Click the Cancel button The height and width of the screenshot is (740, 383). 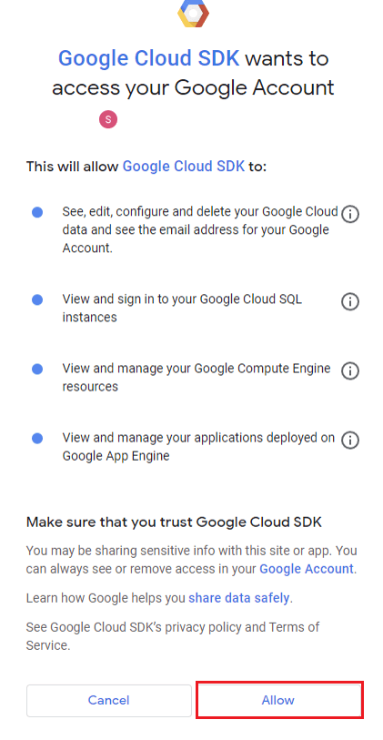coord(109,700)
